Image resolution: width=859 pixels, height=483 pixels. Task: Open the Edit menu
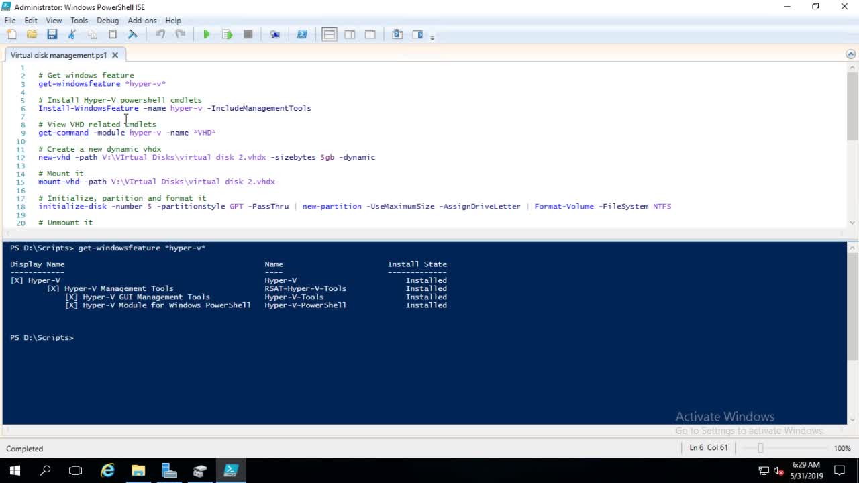(x=31, y=21)
